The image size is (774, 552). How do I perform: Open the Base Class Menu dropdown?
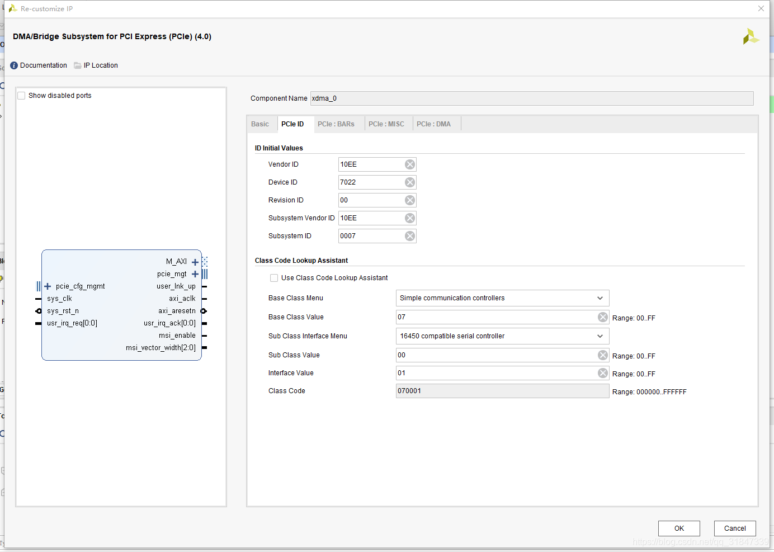[502, 298]
